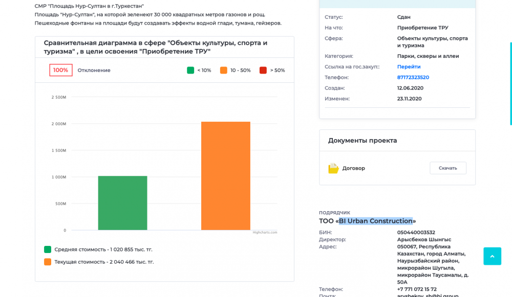Click the orange "10 - 50%" legend square
The width and height of the screenshot is (512, 297).
tap(224, 71)
